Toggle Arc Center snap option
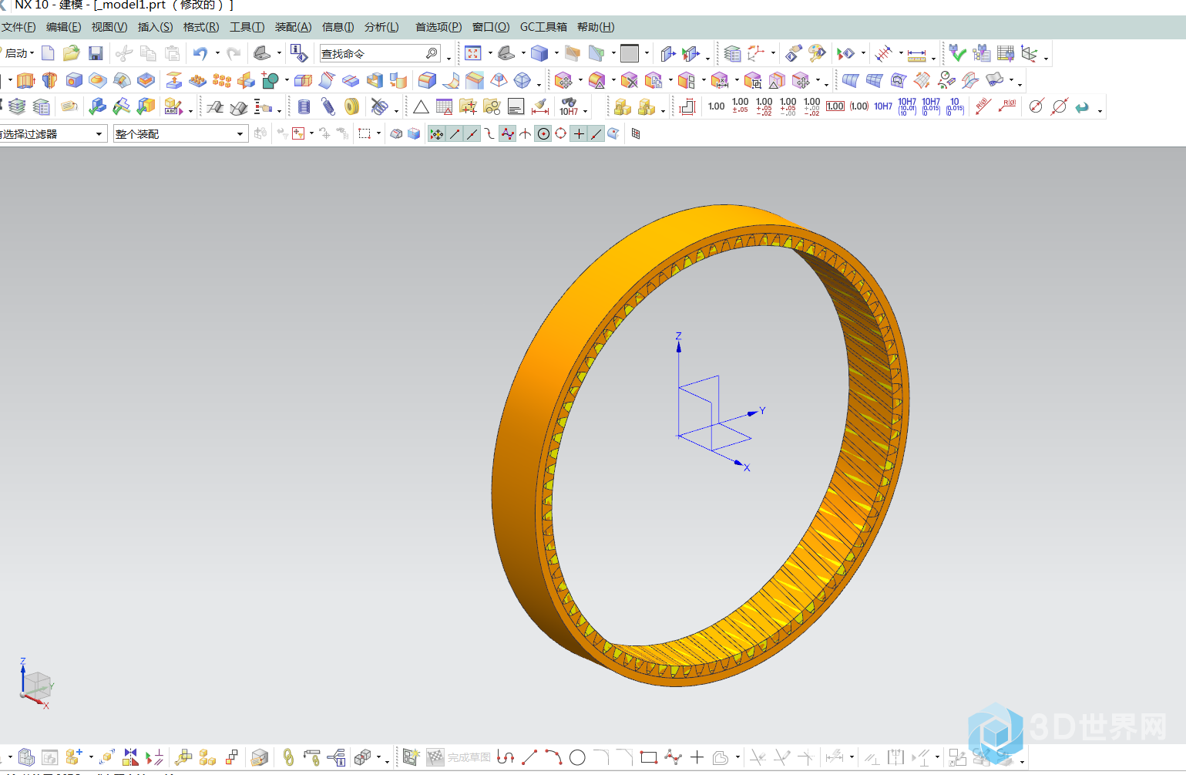Screen dimensions: 1186x775 pyautogui.click(x=543, y=133)
